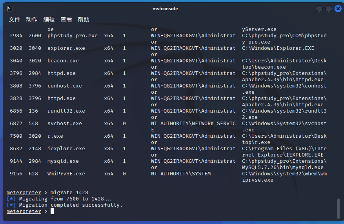
Task: Click PID 2984 in first column
Action: 16,36
